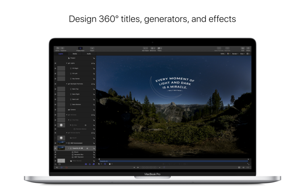Uncheck the Lights group checkbox

[x=56, y=63]
